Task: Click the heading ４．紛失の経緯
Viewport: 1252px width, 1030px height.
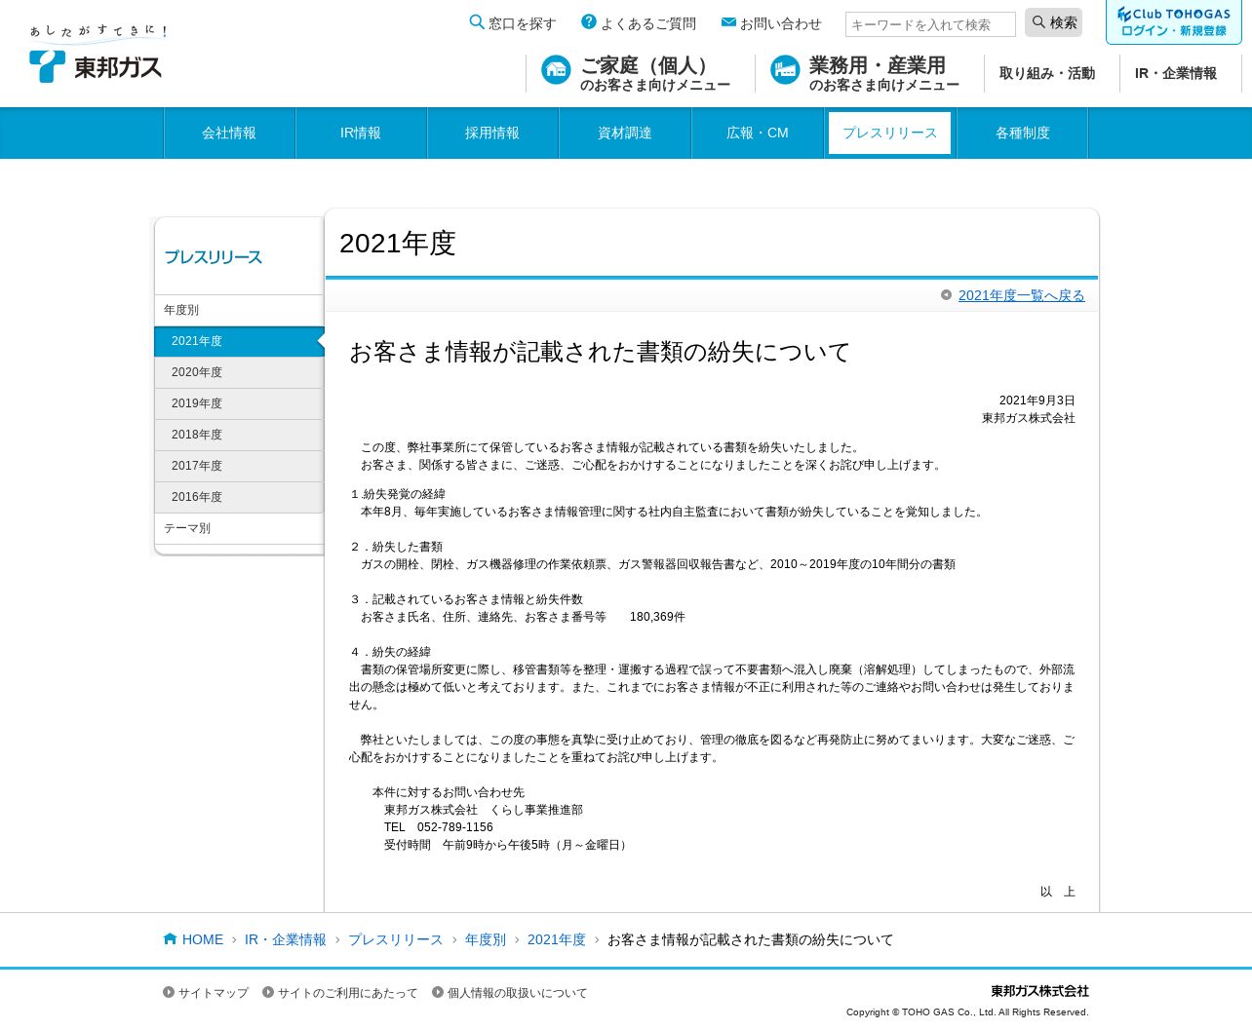Action: pyautogui.click(x=390, y=652)
